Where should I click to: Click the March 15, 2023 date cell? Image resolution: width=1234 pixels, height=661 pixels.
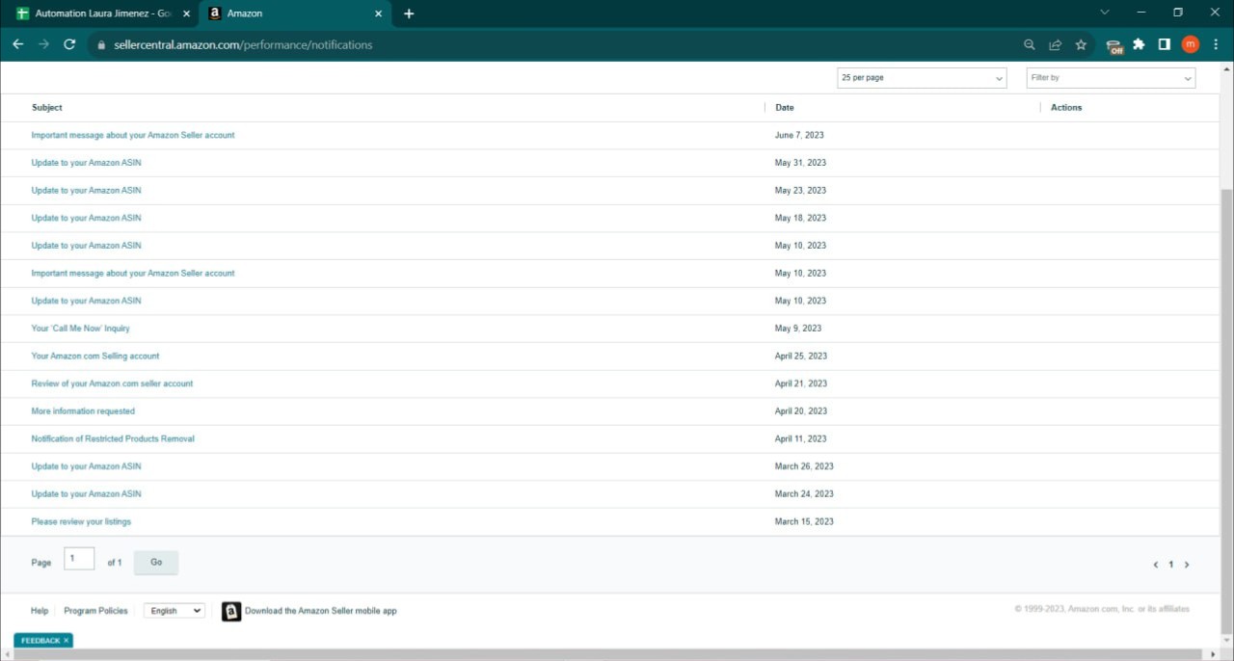[804, 522]
